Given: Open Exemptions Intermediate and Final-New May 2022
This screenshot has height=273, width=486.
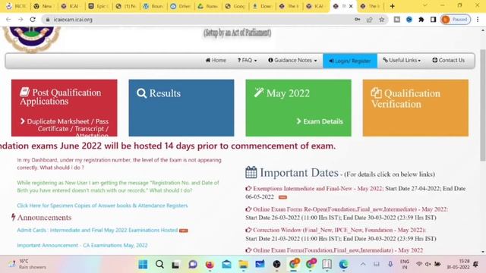Looking at the screenshot, I should pyautogui.click(x=318, y=189).
